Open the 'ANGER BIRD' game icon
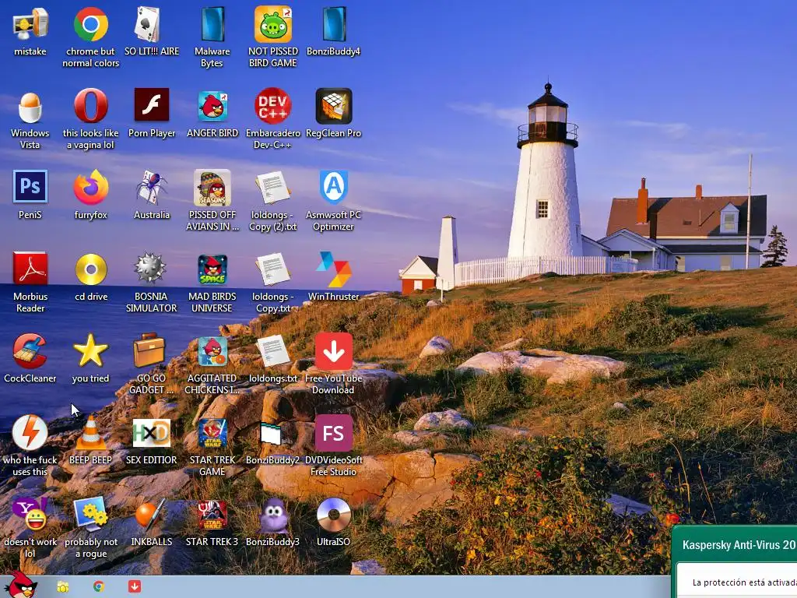This screenshot has height=598, width=797. [x=212, y=106]
